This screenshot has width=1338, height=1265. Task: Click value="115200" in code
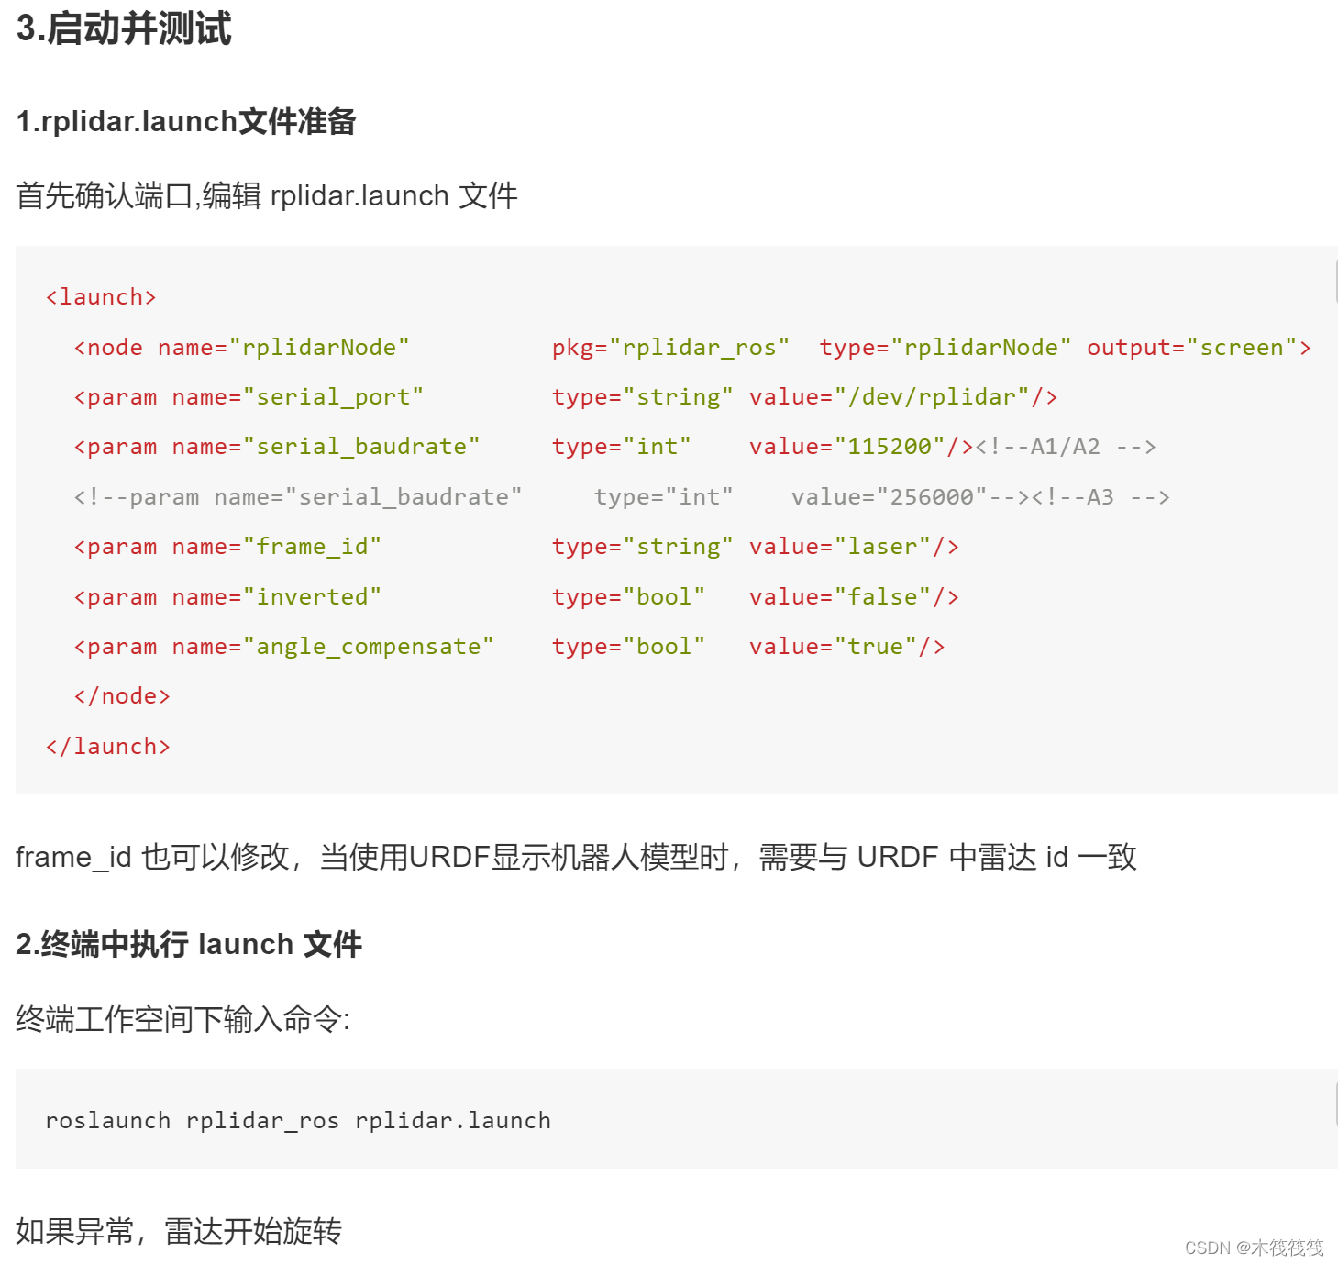coord(847,447)
